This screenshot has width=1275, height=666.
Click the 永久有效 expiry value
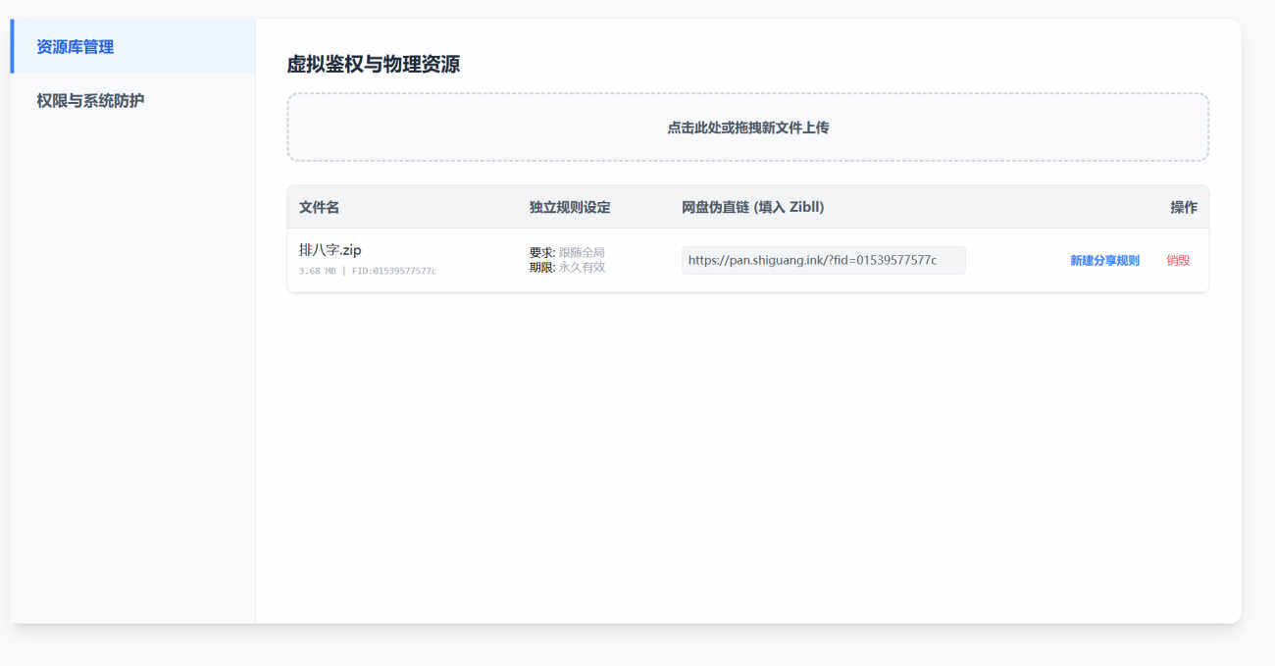point(582,268)
